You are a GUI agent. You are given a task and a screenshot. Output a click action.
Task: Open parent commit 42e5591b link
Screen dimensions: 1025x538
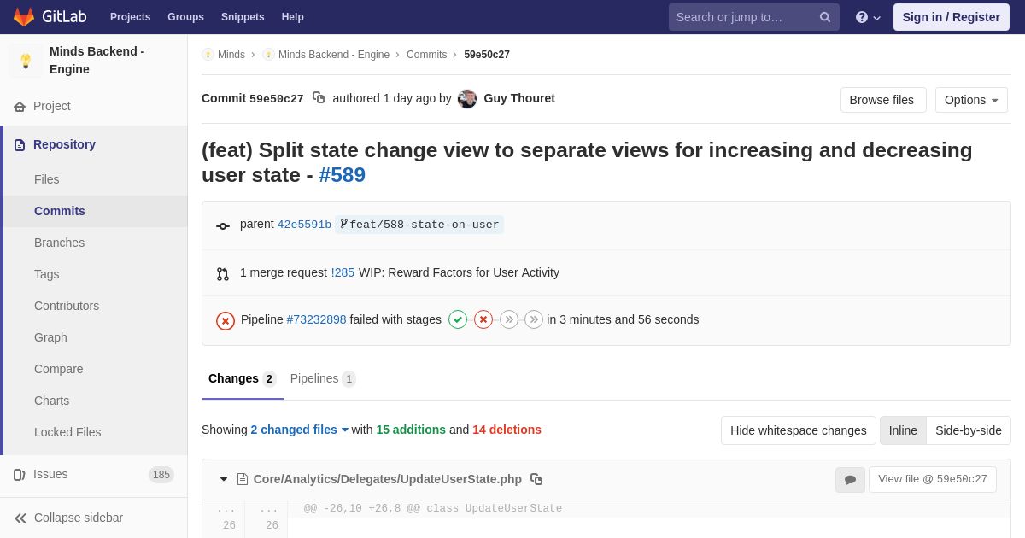pyautogui.click(x=304, y=225)
